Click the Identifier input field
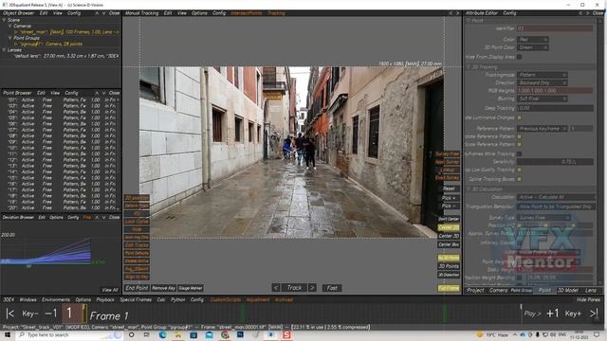Viewport: 607px width, 341px height. [555, 28]
